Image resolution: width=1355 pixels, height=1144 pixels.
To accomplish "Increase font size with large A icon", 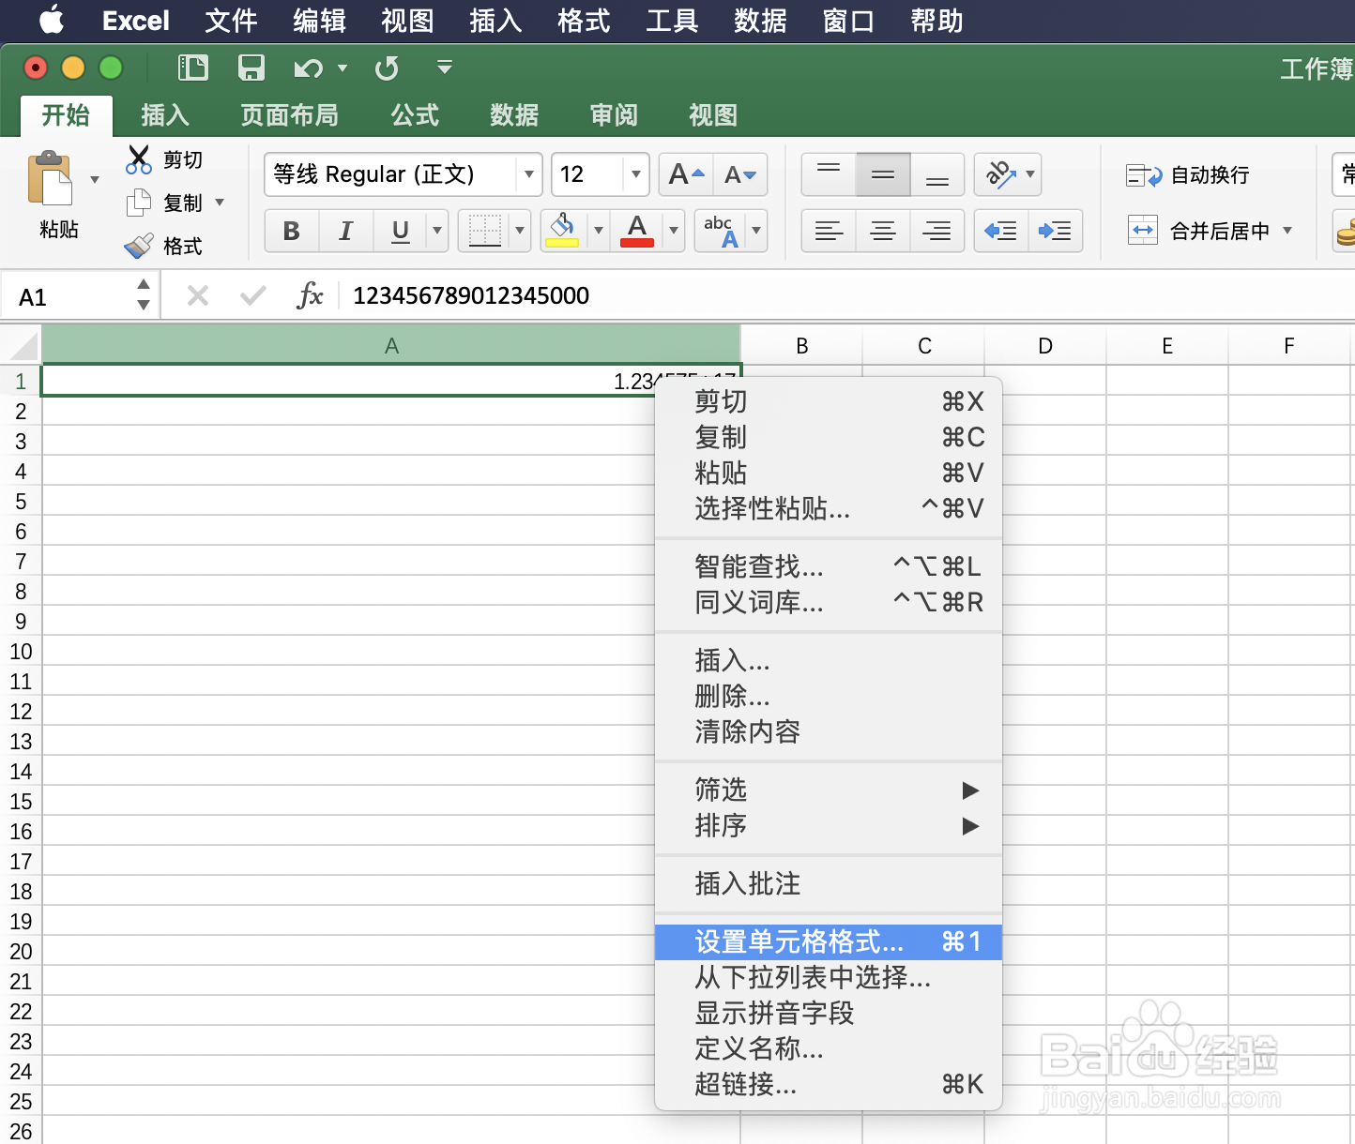I will 686,174.
